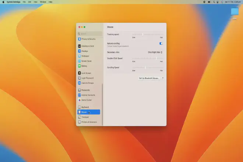This screenshot has height=162, width=243.
Task: Open the System Settings app menu
Action: pyautogui.click(x=14, y=2)
